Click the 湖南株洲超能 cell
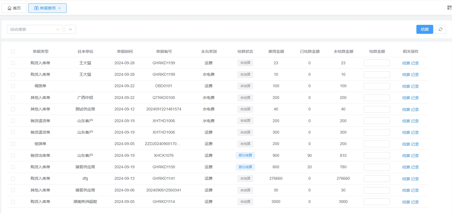Viewport: 452px width, 213px height. [85, 202]
